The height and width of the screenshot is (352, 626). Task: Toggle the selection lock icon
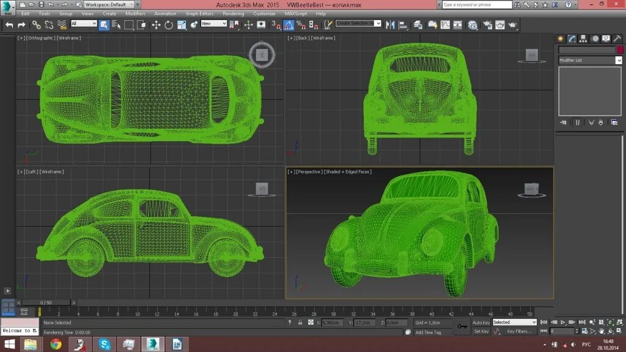coord(300,323)
